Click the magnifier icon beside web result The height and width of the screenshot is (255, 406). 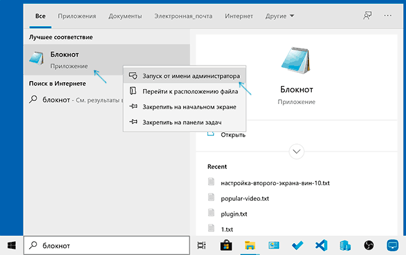pos(33,100)
